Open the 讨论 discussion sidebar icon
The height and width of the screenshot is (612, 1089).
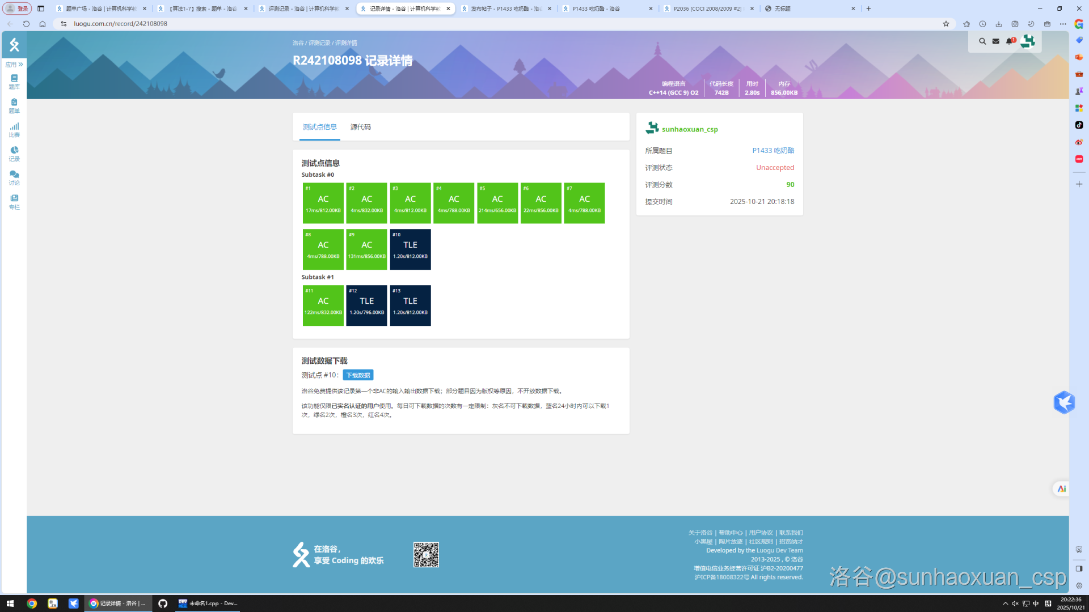[x=14, y=177]
